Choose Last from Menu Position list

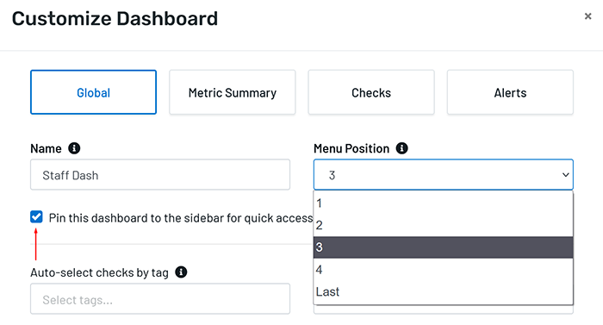click(443, 291)
